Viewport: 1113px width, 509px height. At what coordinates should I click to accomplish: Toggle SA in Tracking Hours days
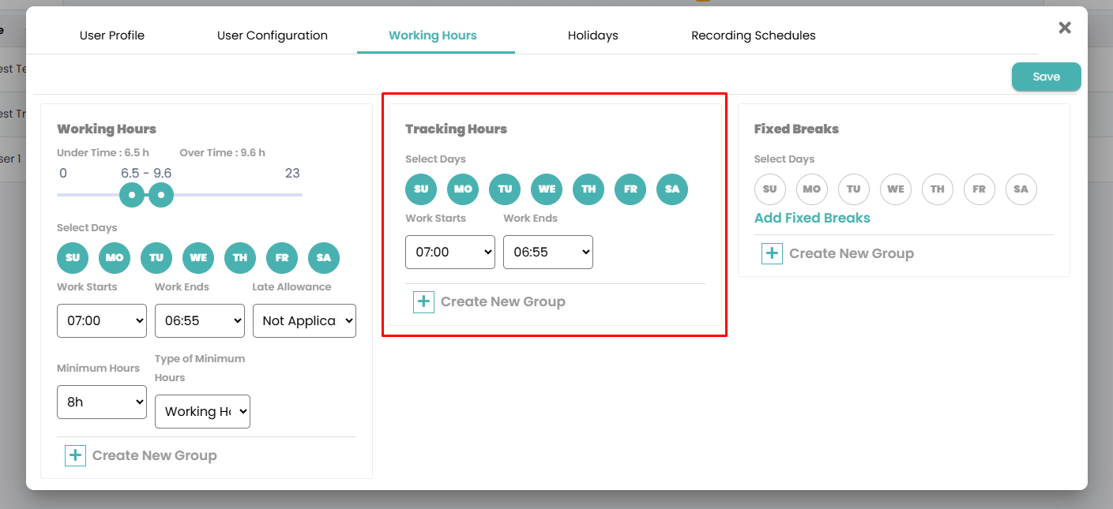coord(672,189)
